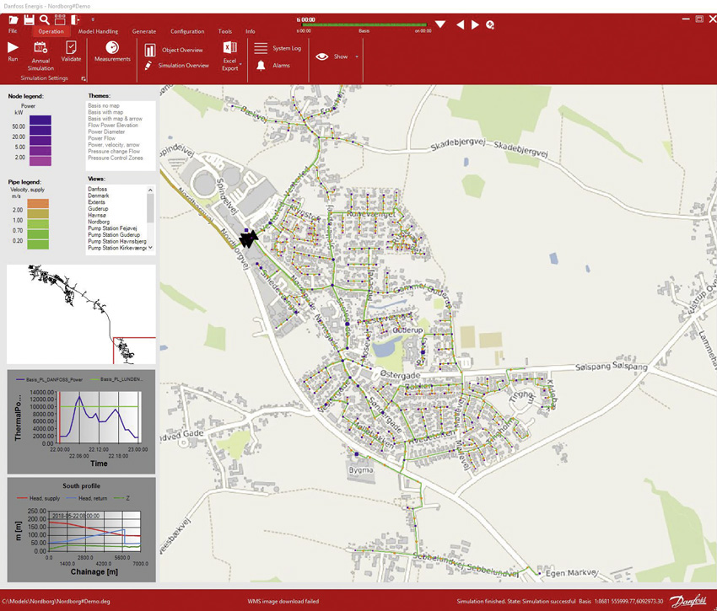Click the System Log button label
The height and width of the screenshot is (611, 717).
(x=287, y=48)
